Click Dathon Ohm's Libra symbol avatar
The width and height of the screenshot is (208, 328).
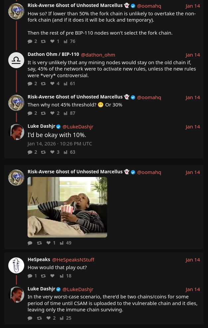[16, 60]
